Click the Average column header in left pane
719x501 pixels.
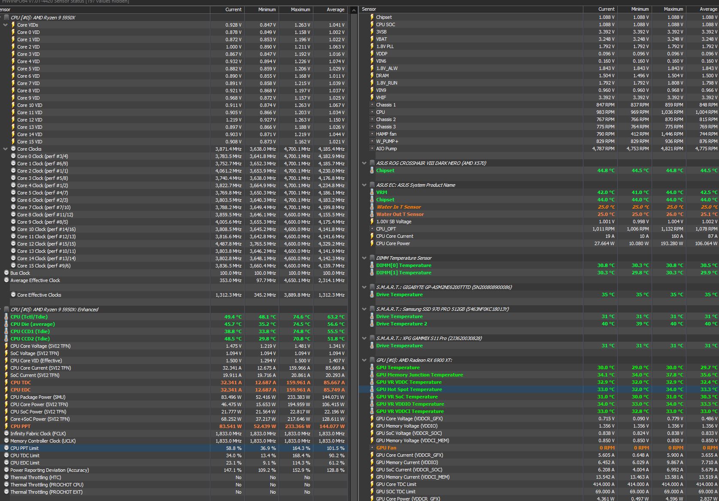[330, 9]
